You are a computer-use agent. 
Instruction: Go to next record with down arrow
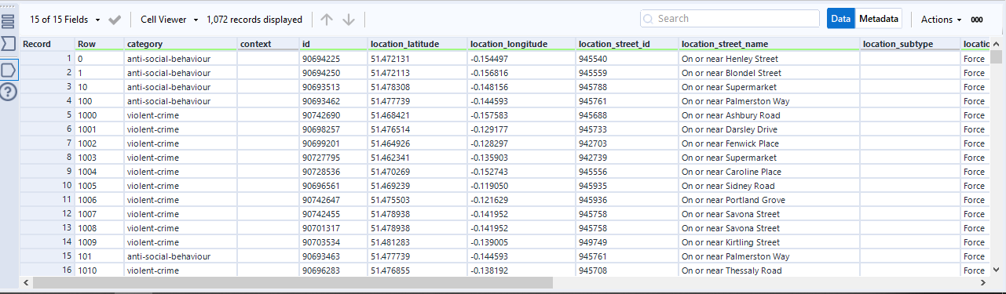click(x=349, y=20)
